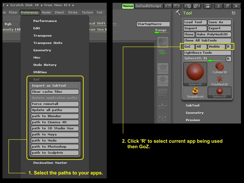The image size is (244, 183).
Task: Toggle Import as SubTool option
Action: [x=55, y=86]
